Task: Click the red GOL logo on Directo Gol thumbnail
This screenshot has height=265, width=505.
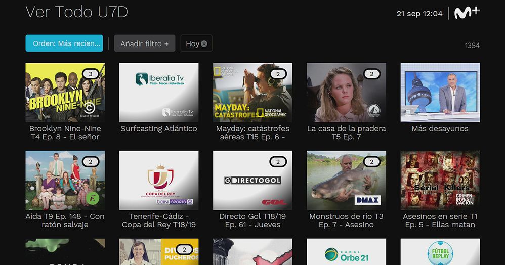Action: pos(273,202)
